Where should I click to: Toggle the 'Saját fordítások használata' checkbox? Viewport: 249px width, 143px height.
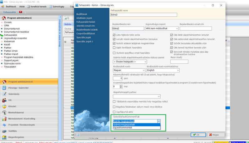114,48
